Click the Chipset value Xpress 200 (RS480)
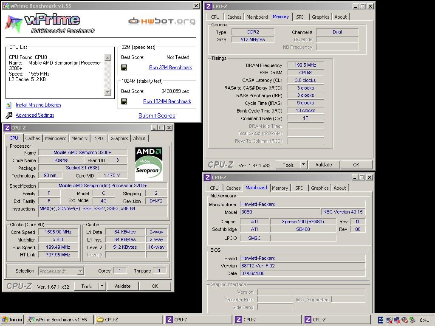Screen dimensions: 435x326 coord(302,222)
